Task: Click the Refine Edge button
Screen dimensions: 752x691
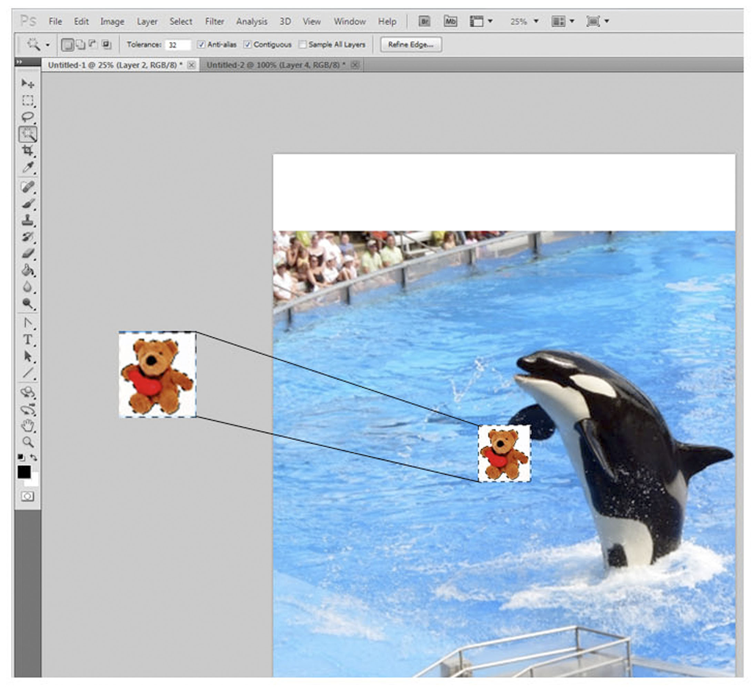Action: click(411, 45)
